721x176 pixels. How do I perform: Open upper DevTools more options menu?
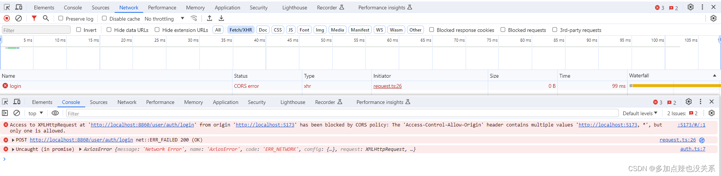tap(702, 7)
